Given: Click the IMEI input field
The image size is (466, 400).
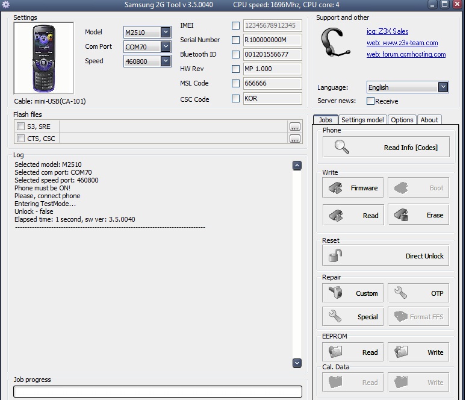Looking at the screenshot, I should (273, 25).
